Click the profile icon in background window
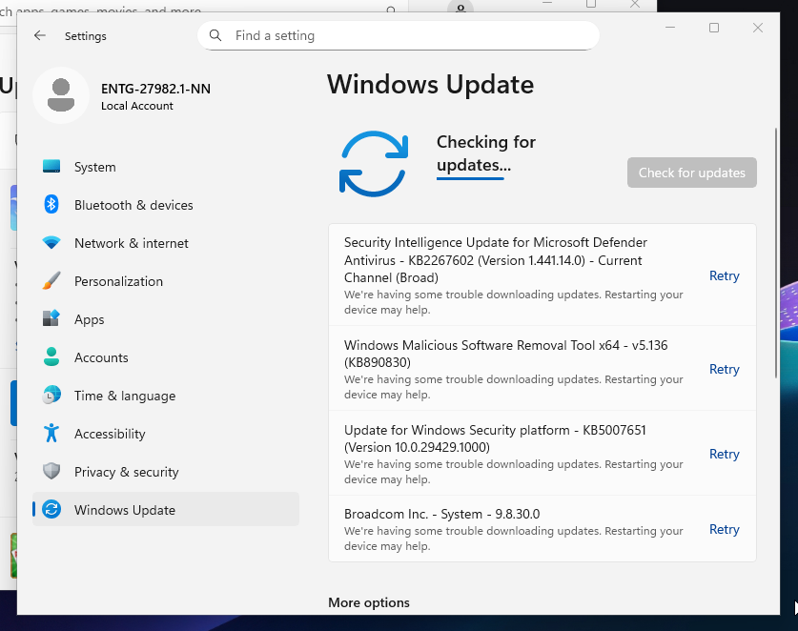This screenshot has height=631, width=798. [x=460, y=8]
